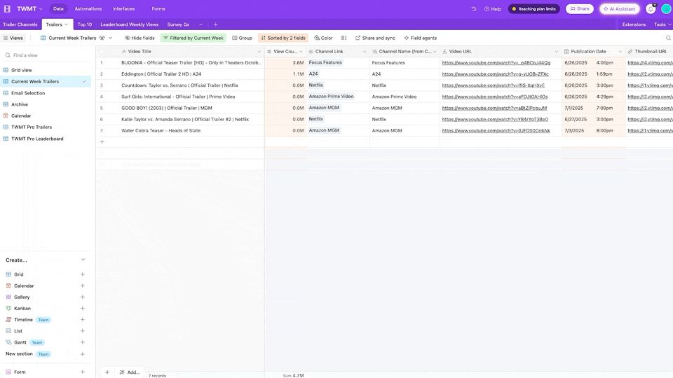Click the bottom bar add record plus
This screenshot has height=378, width=673.
(107, 372)
